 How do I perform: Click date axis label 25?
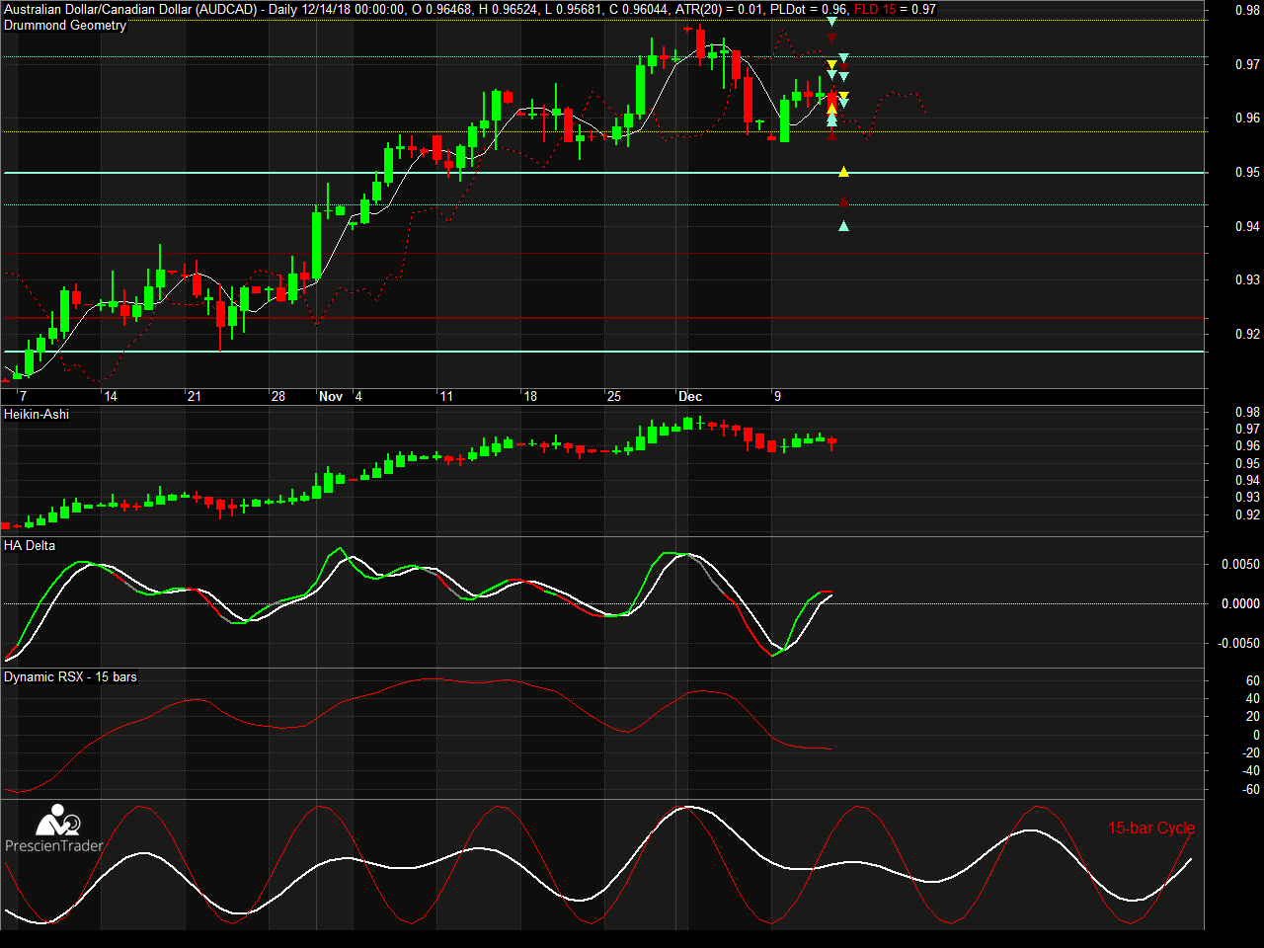[x=614, y=397]
